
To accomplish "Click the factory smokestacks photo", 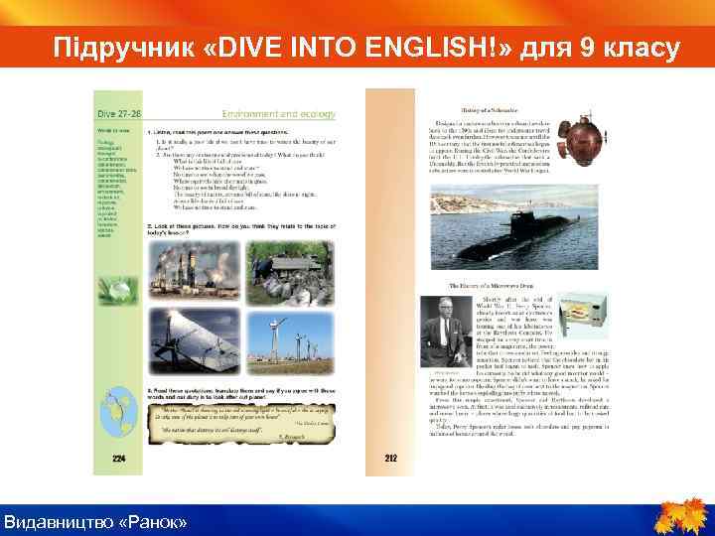I will coord(195,270).
